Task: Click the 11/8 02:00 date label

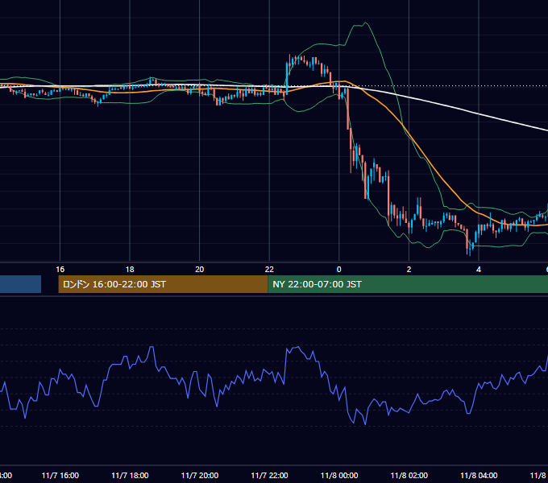Action: point(409,475)
